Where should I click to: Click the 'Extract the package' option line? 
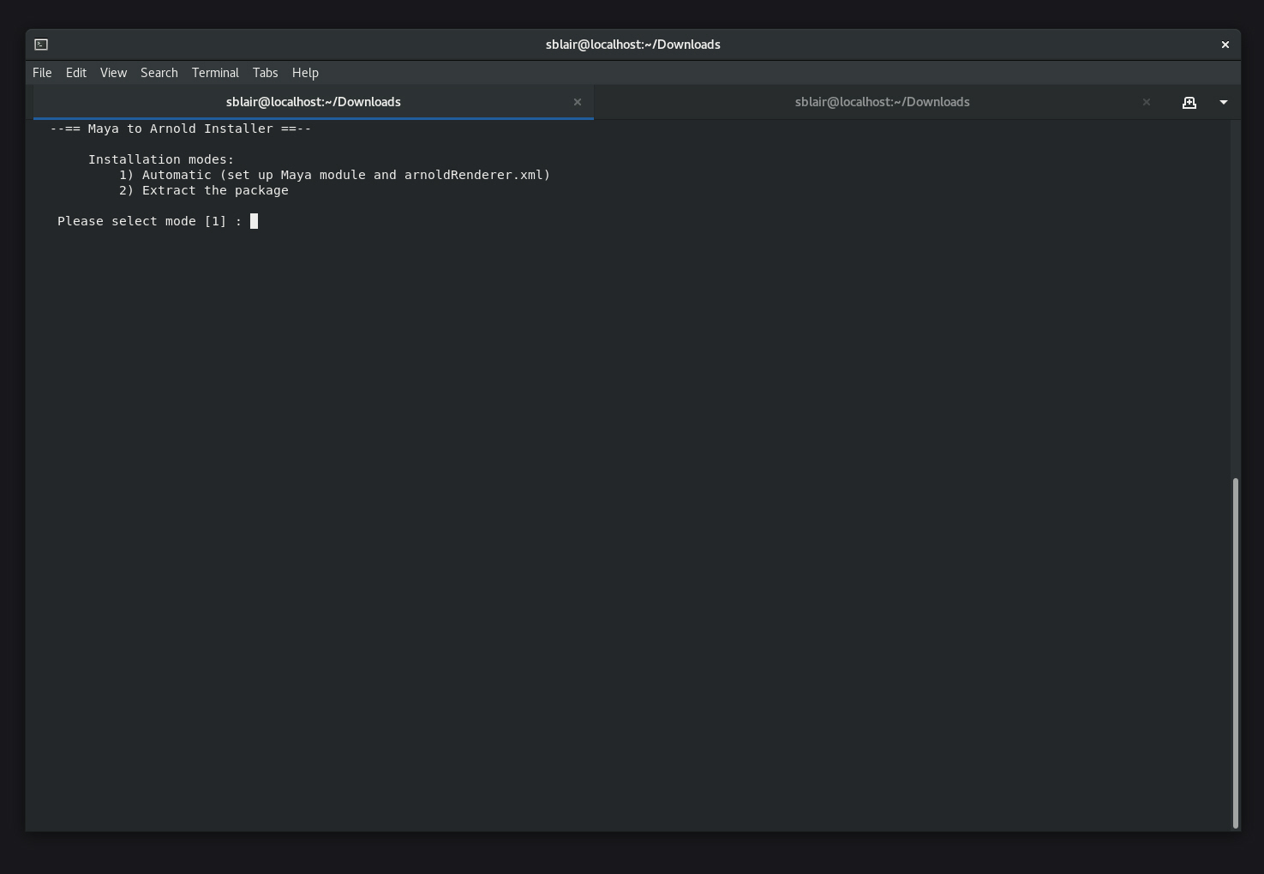(x=203, y=190)
